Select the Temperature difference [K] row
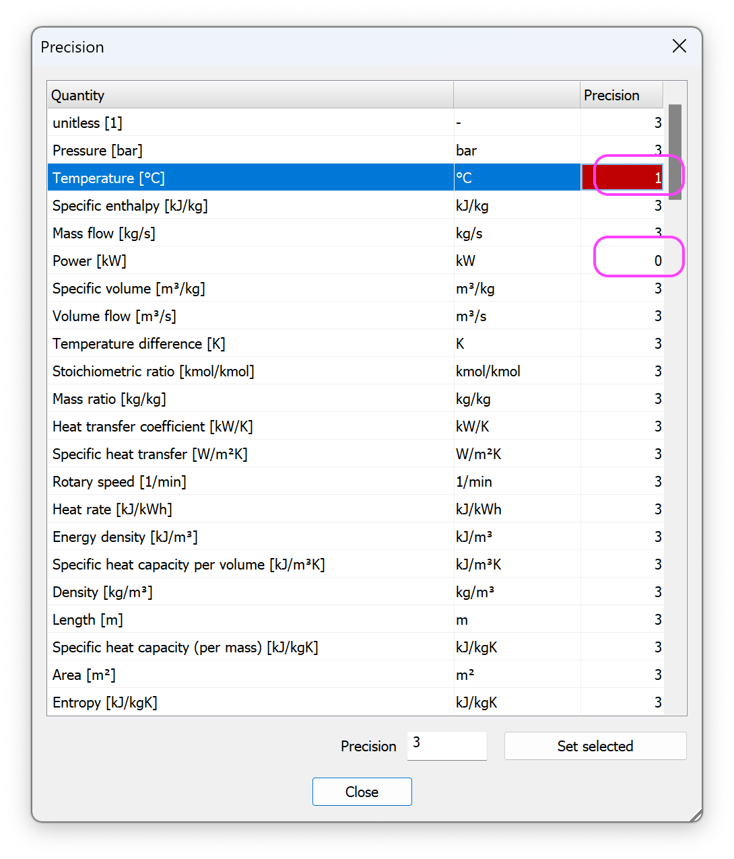 (x=356, y=343)
